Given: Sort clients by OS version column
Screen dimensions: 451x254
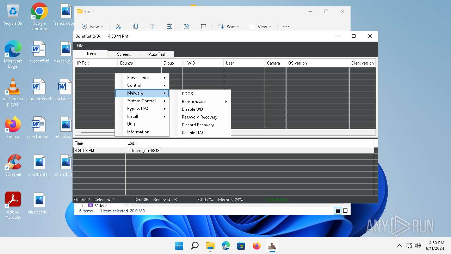Looking at the screenshot, I should click(317, 63).
